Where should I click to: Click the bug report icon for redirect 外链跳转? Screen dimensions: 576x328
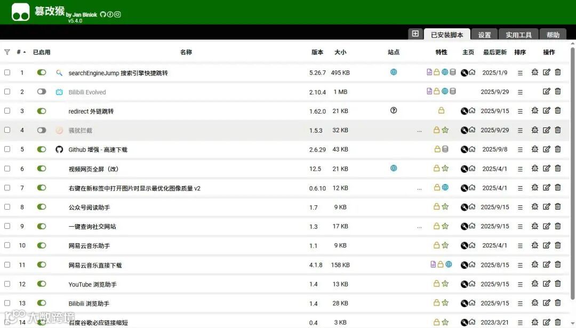coord(535,110)
